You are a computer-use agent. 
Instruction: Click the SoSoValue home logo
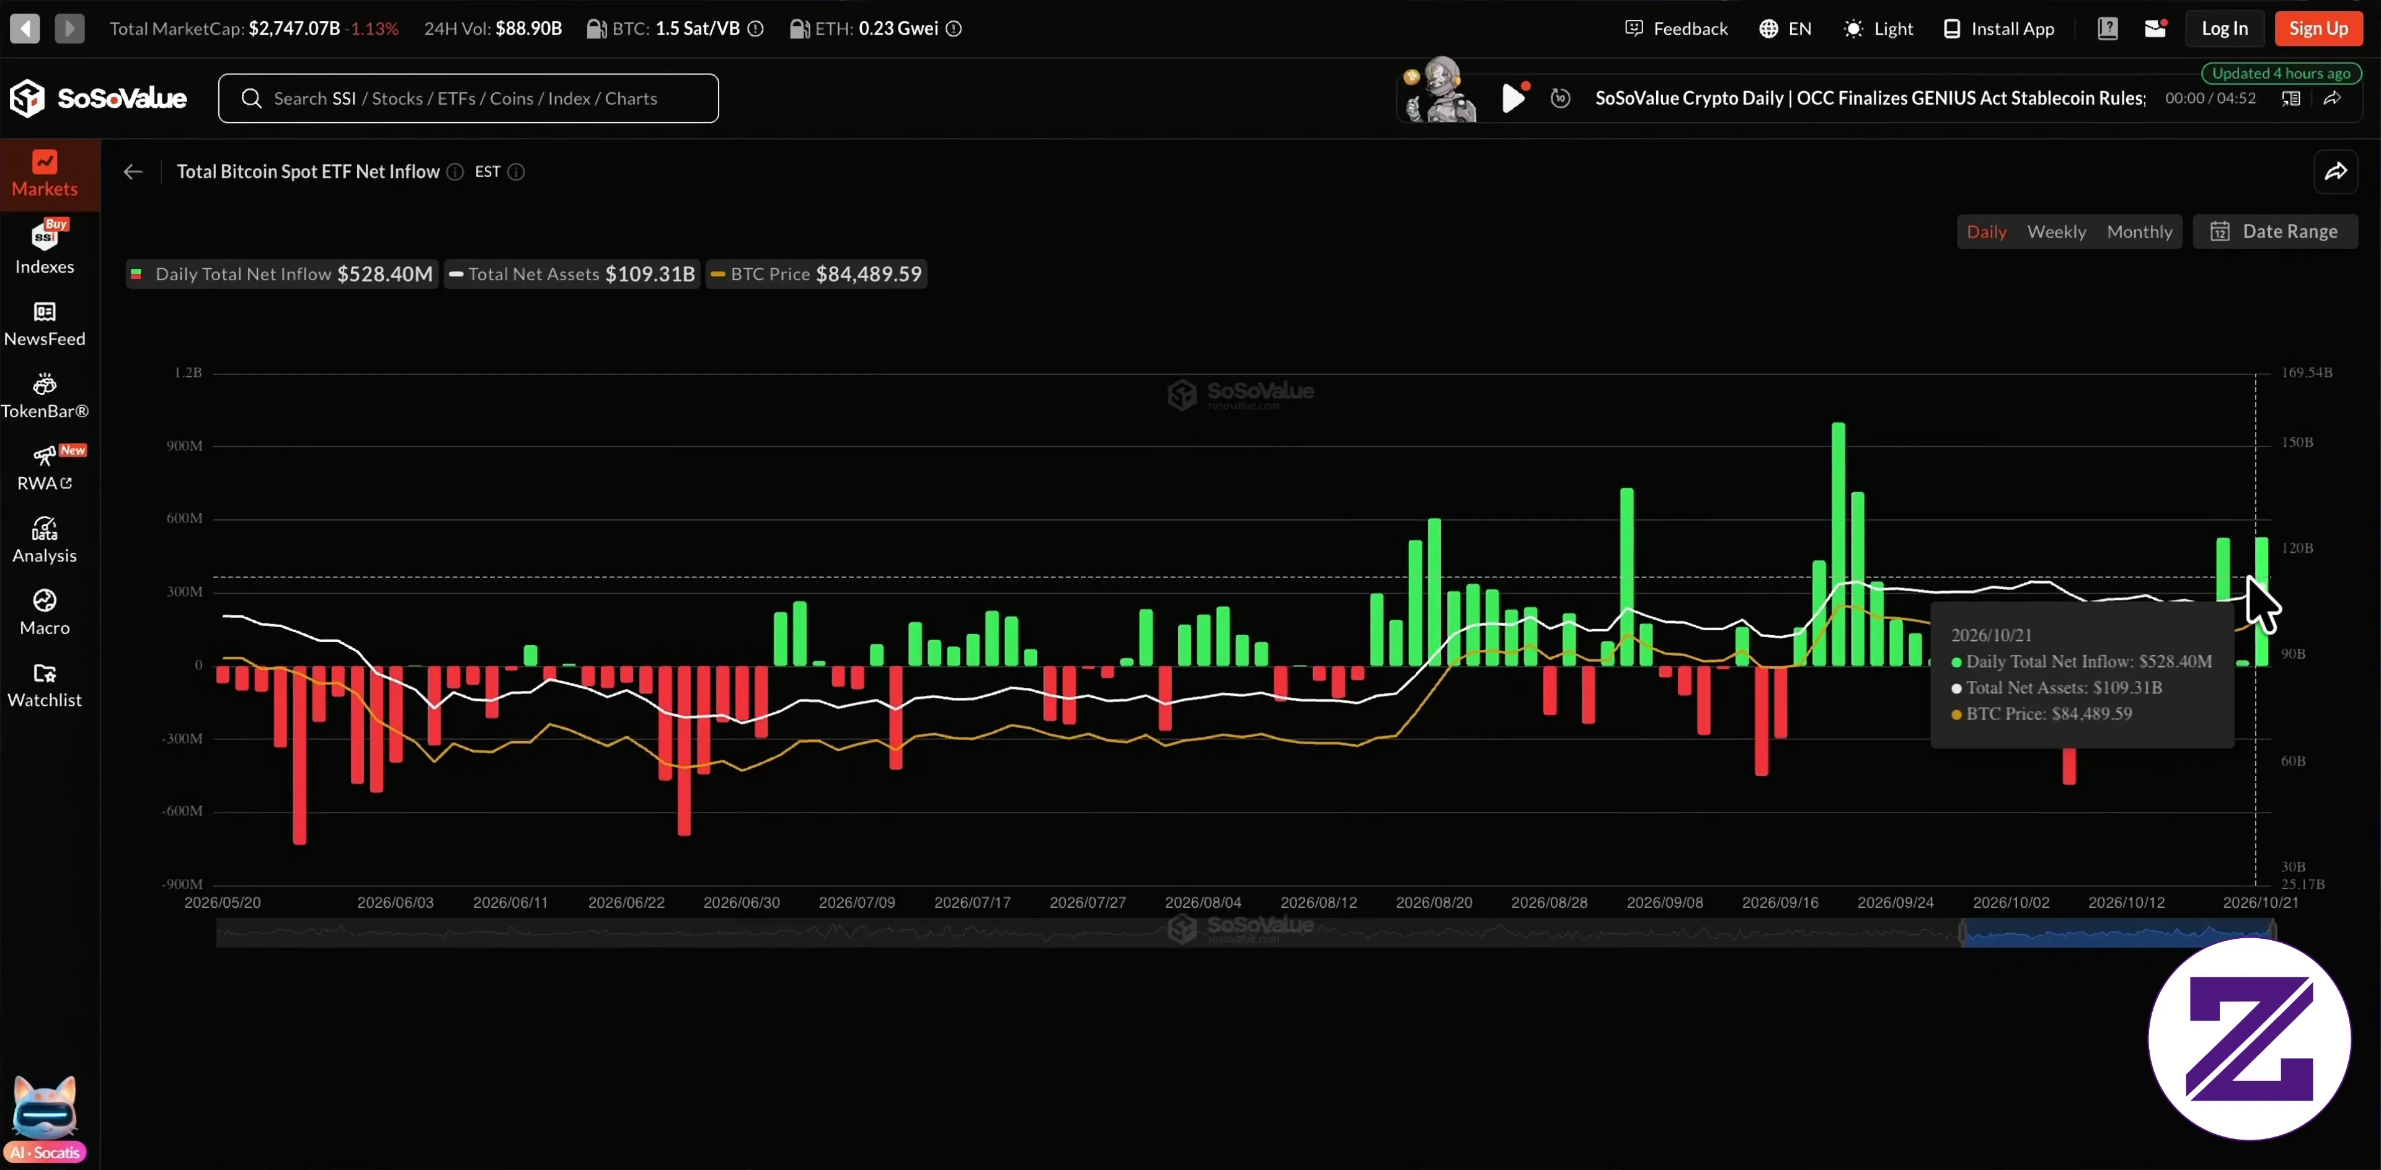pyautogui.click(x=98, y=98)
